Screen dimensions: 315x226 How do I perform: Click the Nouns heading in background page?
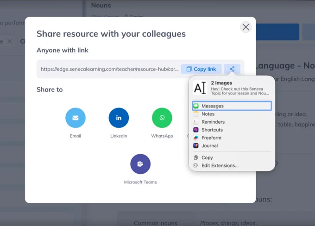(101, 5)
